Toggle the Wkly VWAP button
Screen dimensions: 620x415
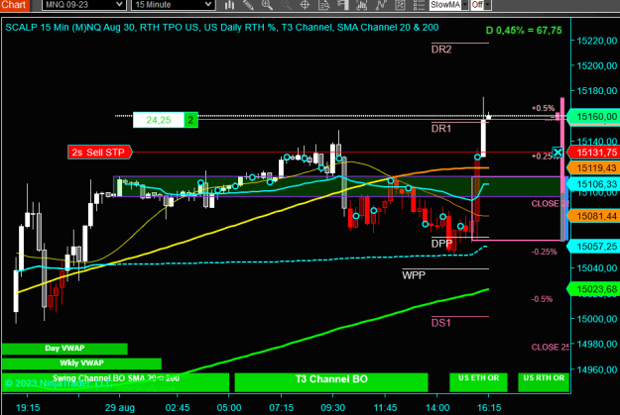[81, 363]
